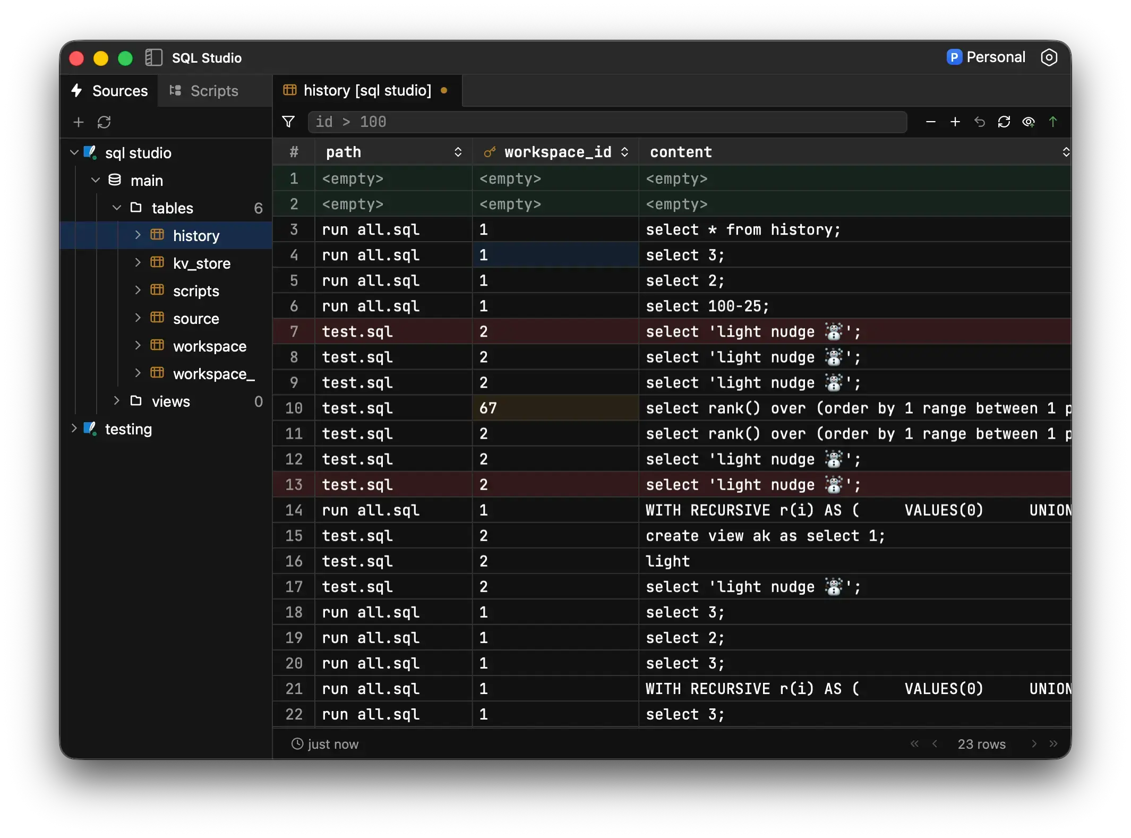Click the plus add-row icon in the table toolbar

click(x=955, y=122)
